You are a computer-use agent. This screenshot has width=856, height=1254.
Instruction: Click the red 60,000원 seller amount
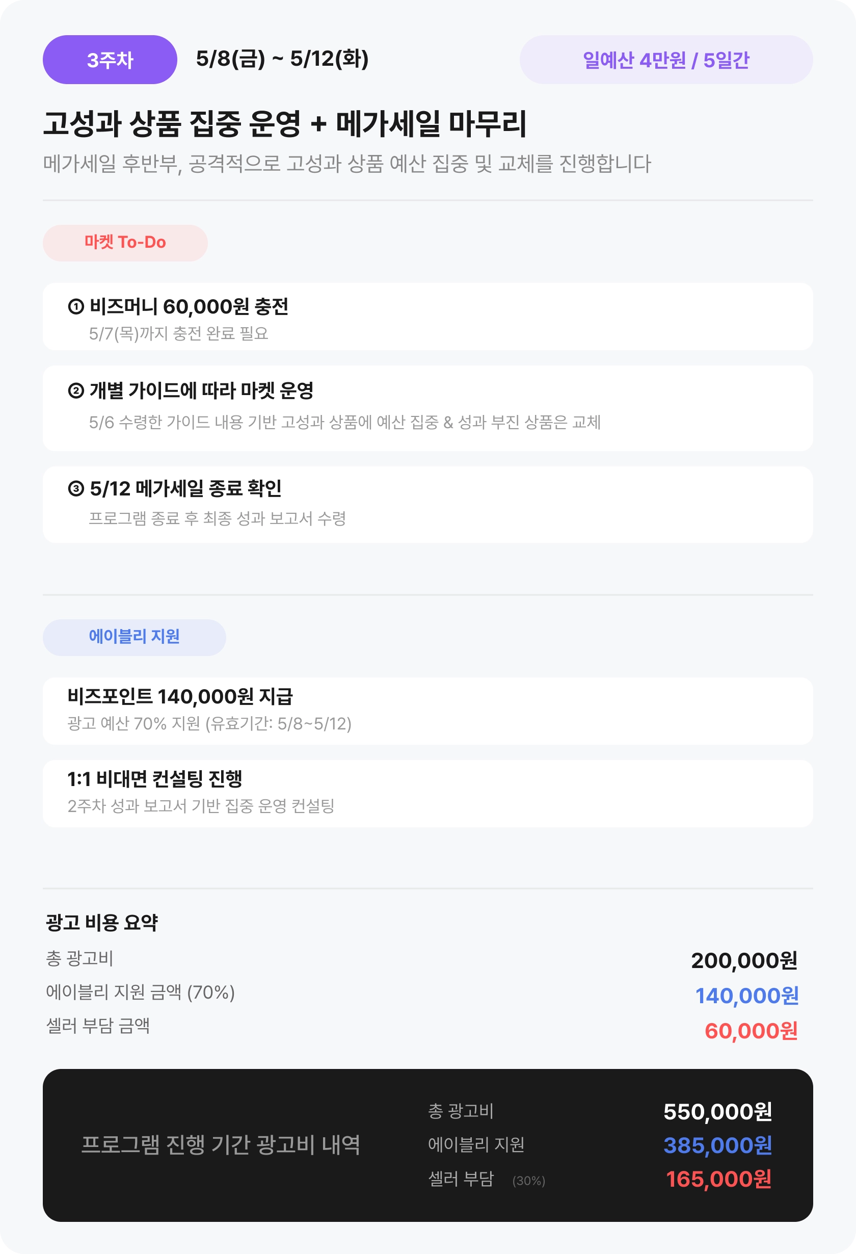[x=751, y=1031]
